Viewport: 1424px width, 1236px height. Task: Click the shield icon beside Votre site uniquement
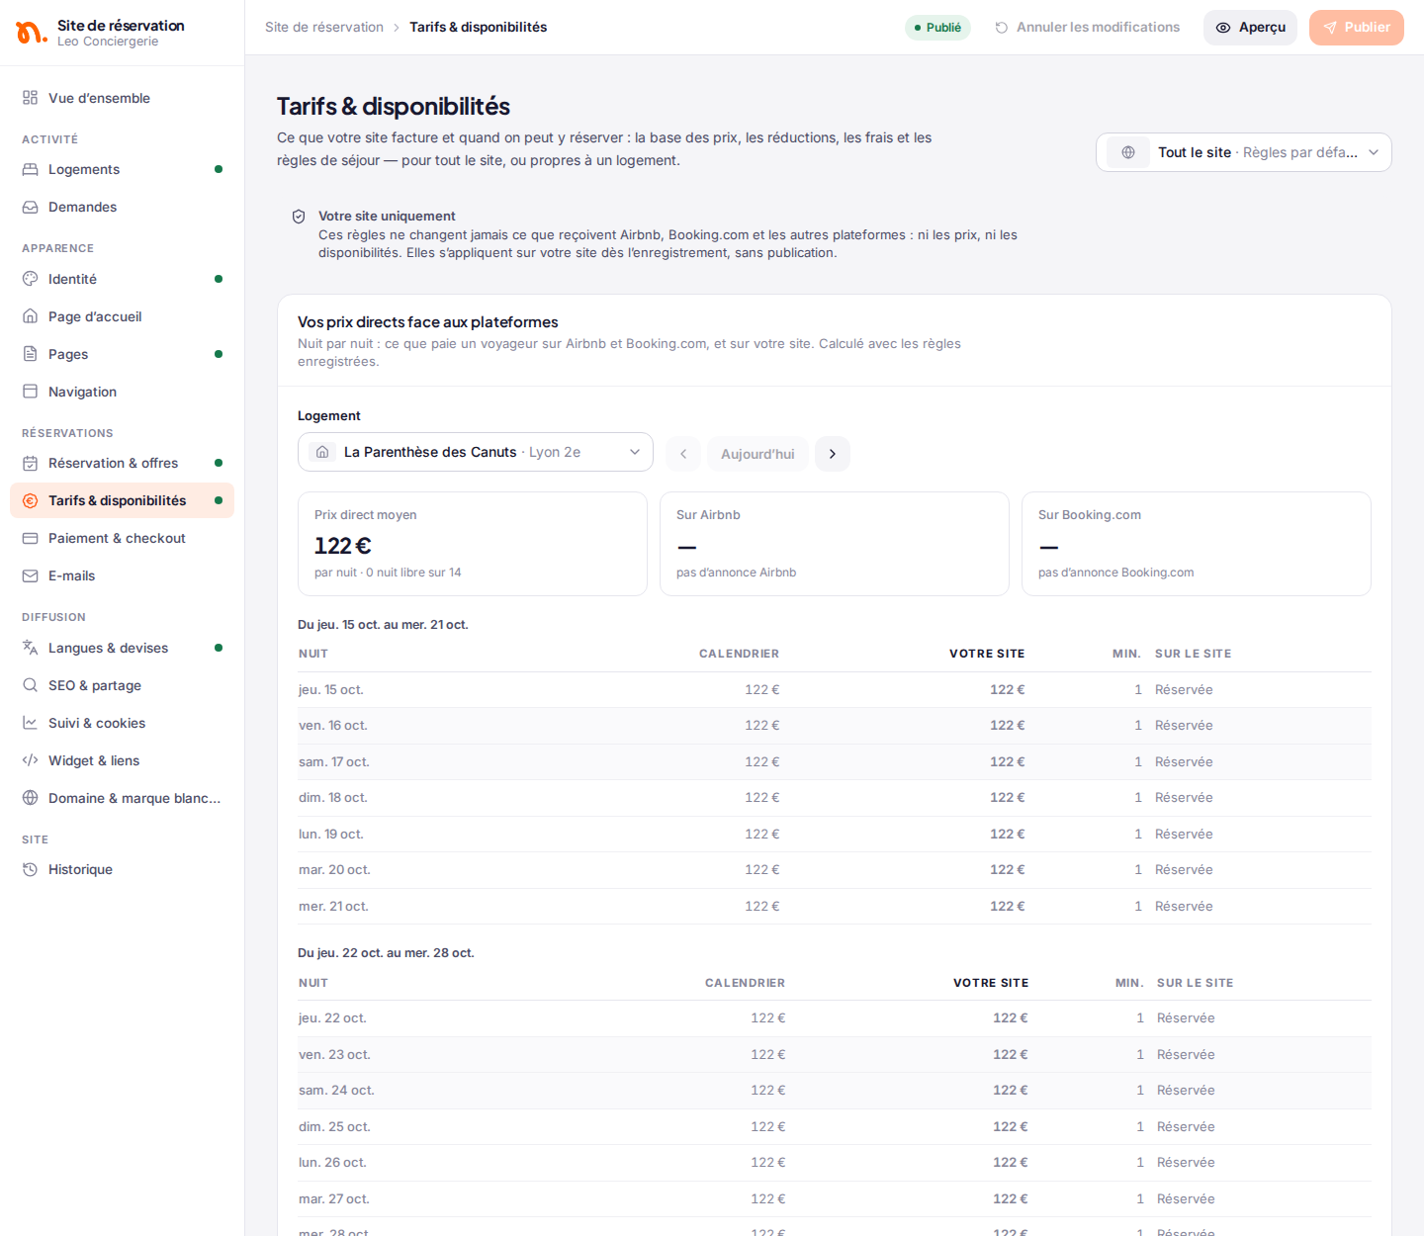pyautogui.click(x=299, y=217)
